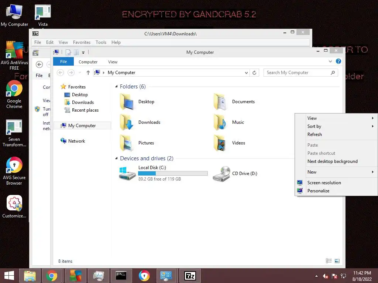Expand the New submenu in context menu
The width and height of the screenshot is (378, 283).
point(337,172)
